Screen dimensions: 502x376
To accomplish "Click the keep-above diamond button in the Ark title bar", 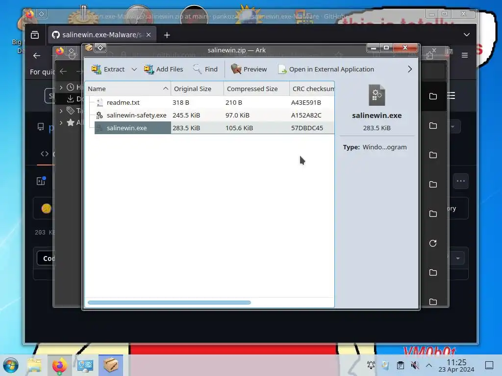I will tap(100, 48).
